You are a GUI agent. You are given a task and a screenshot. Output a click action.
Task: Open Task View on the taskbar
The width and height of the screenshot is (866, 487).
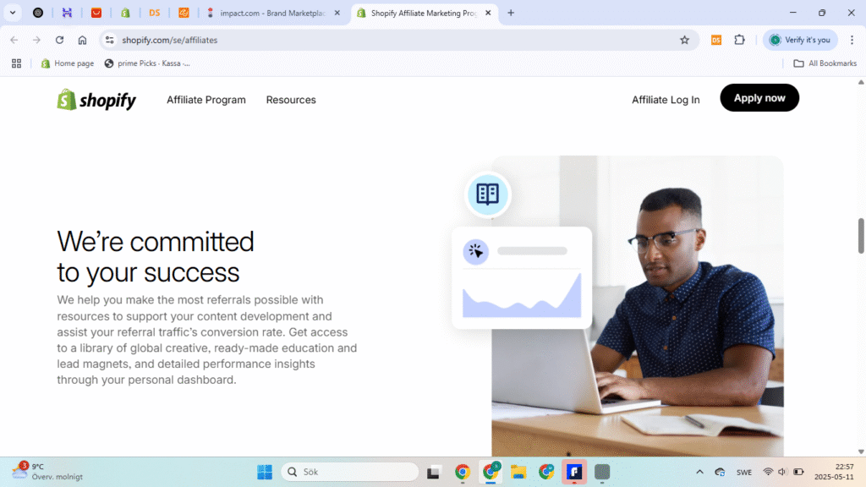point(434,472)
